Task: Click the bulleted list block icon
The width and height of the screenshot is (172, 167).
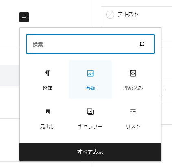Action: [133, 112]
